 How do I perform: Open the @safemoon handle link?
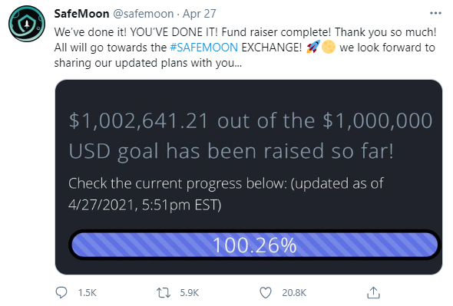pyautogui.click(x=143, y=14)
